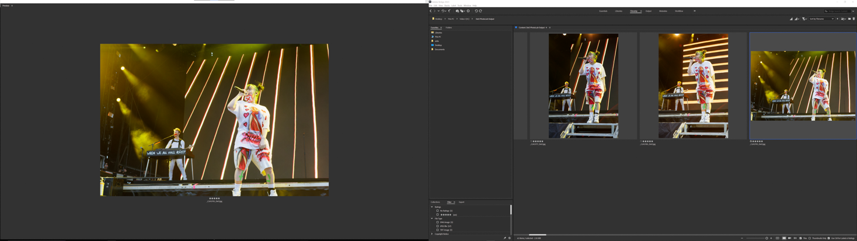
Task: Switch to the Metadata workspace
Action: pos(663,11)
